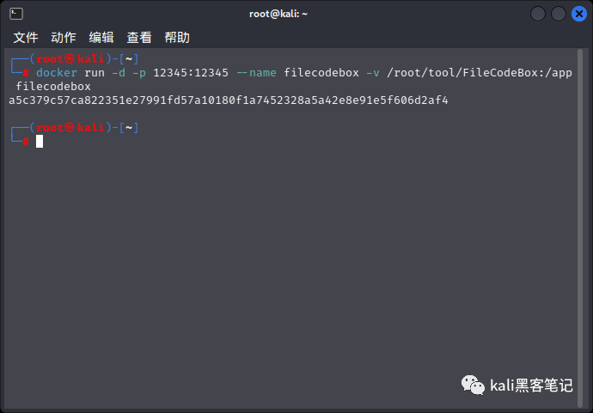
Task: Maximize the terminal window
Action: (559, 14)
